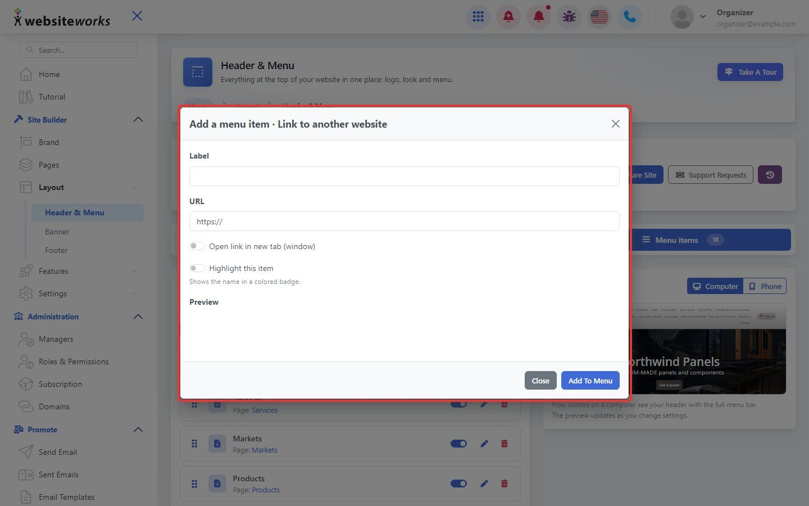The width and height of the screenshot is (809, 506).
Task: Click edit pencil for Markets menu item
Action: (x=484, y=444)
